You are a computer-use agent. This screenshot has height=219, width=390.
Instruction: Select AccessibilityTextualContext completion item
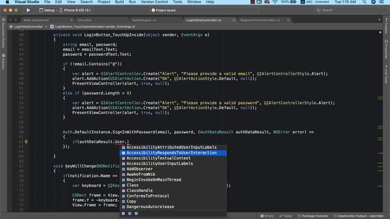pyautogui.click(x=173, y=158)
